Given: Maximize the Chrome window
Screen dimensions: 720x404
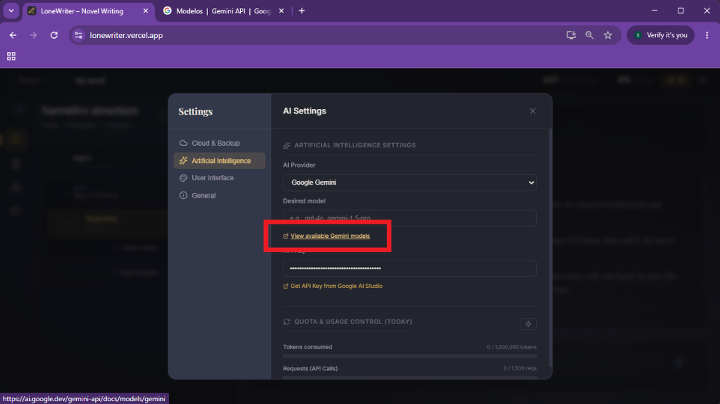Looking at the screenshot, I should pyautogui.click(x=681, y=11).
